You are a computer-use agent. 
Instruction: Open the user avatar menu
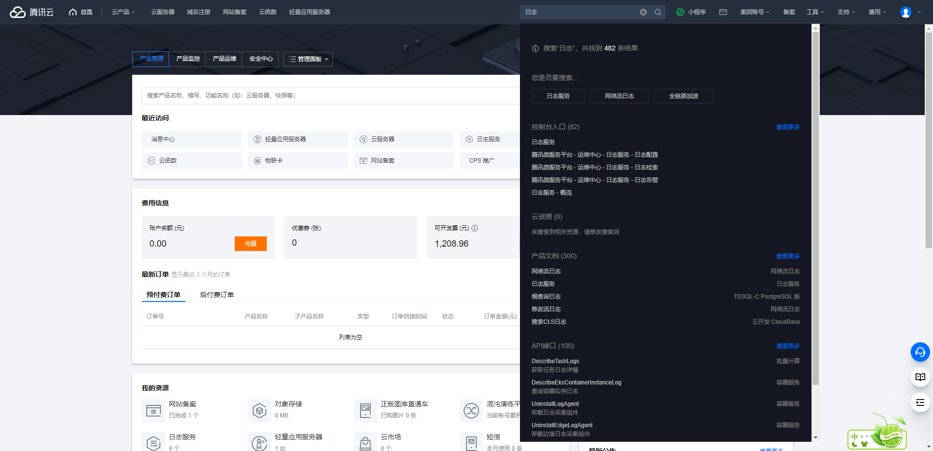[x=906, y=12]
